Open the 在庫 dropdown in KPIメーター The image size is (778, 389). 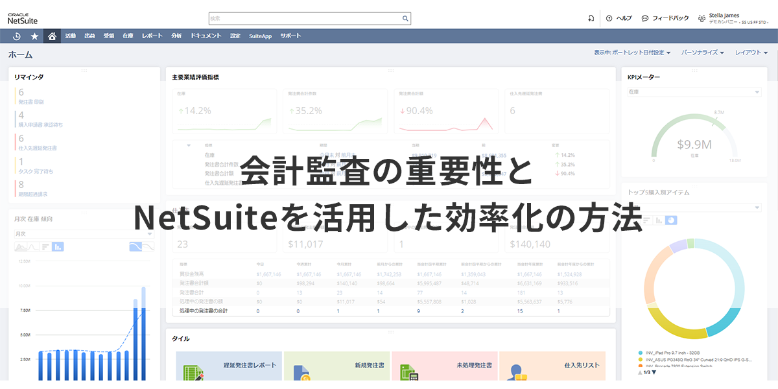[693, 93]
